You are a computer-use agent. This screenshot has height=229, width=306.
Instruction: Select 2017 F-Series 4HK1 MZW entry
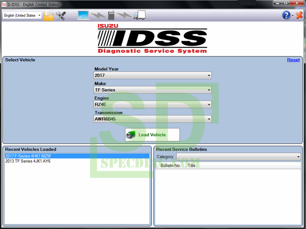click(28, 156)
